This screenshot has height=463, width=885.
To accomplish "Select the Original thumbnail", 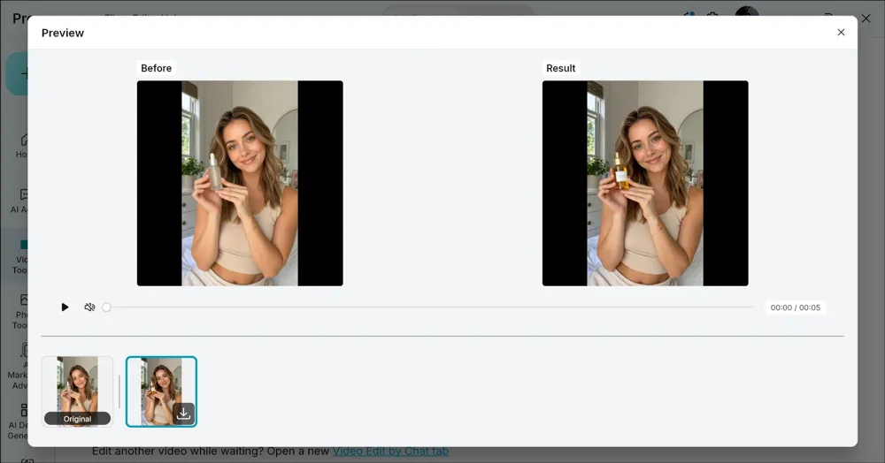I will coord(77,391).
